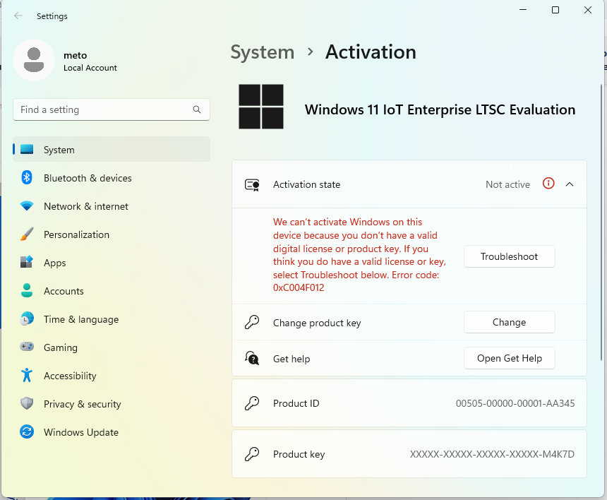This screenshot has height=500, width=607.
Task: Minimize the Settings window
Action: [523, 10]
